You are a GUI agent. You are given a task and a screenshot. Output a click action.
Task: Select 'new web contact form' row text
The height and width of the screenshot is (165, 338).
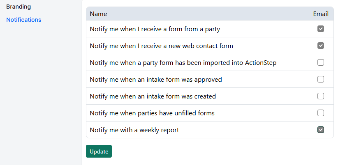pyautogui.click(x=161, y=46)
